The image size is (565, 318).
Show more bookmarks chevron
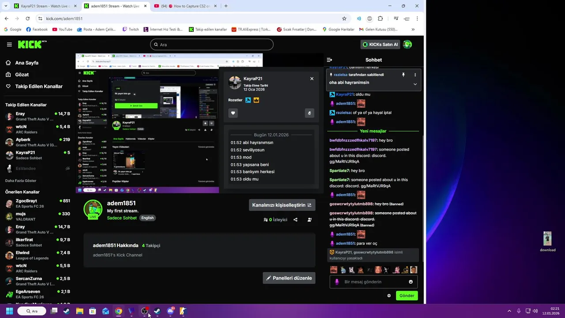(413, 30)
